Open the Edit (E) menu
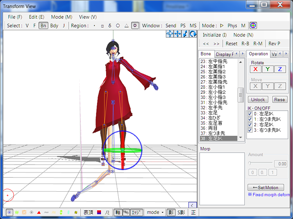 tap(36, 17)
